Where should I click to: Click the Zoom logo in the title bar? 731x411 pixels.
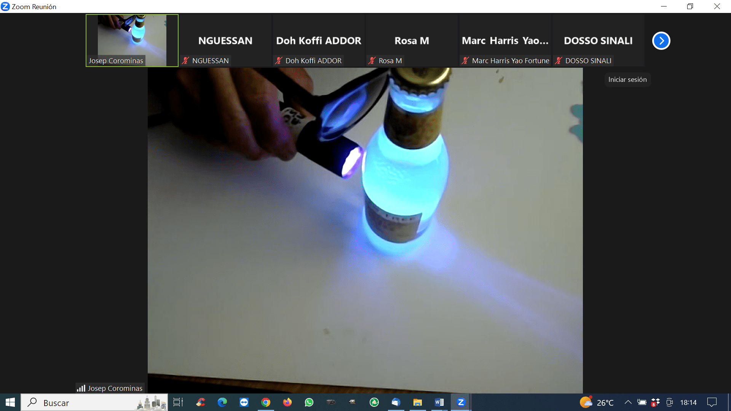(x=5, y=6)
